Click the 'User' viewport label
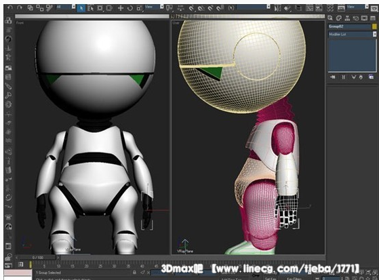The height and width of the screenshot is (280, 379). coord(176,23)
